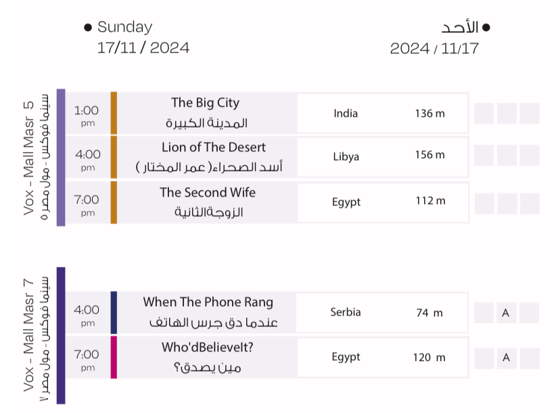Click the 'A' box for When The Phone Rang
This screenshot has height=413, width=560.
pos(506,313)
